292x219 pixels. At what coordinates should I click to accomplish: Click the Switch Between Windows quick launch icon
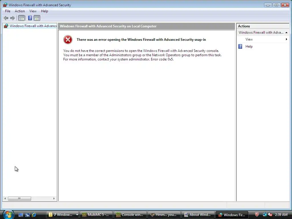27,215
